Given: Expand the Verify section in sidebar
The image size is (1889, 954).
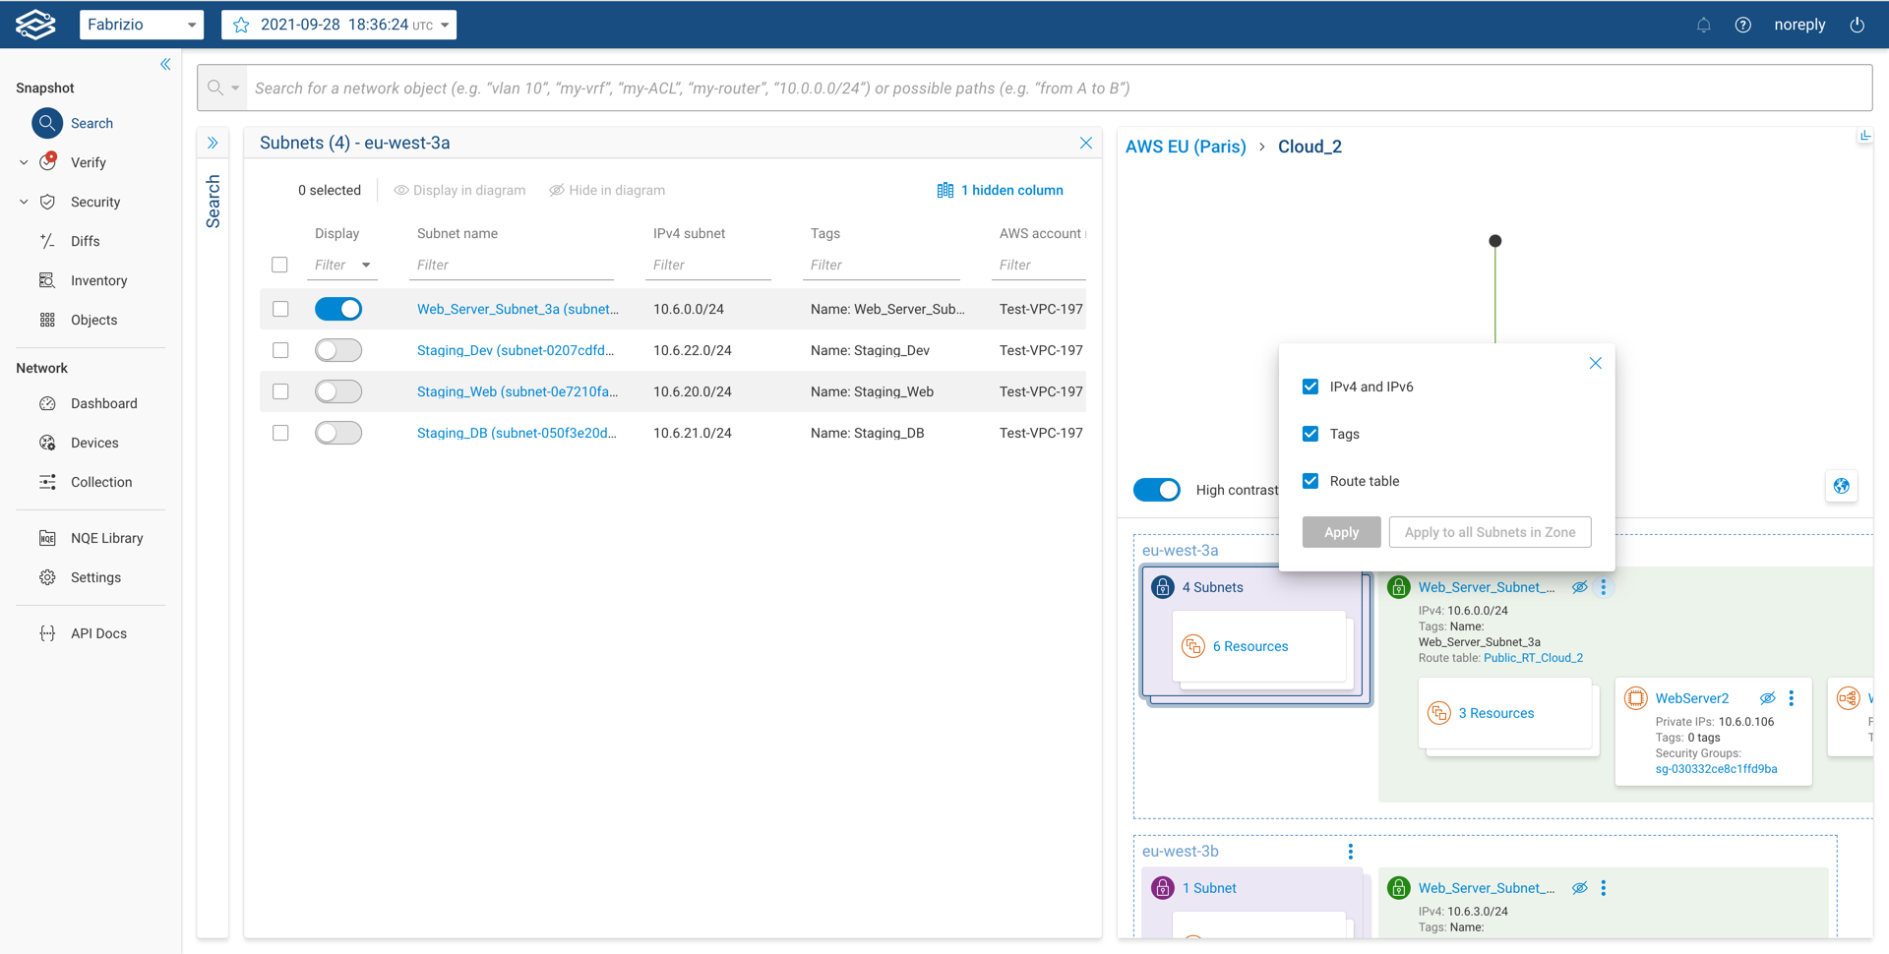Looking at the screenshot, I should click(x=24, y=163).
